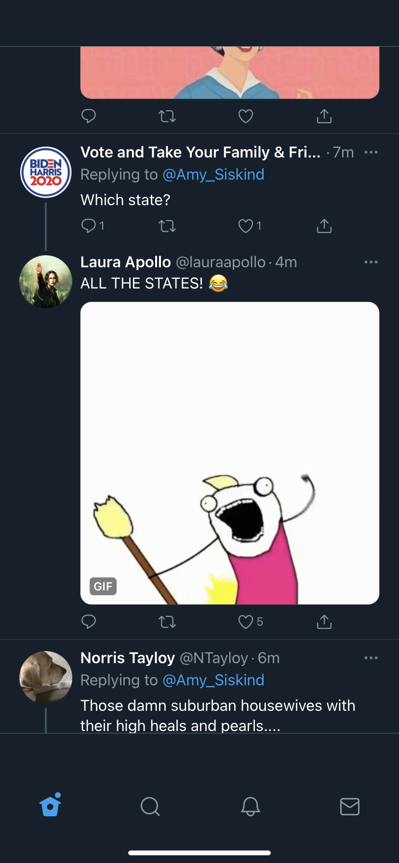
Task: Reply to Laura Apollo's tweet
Action: click(89, 622)
